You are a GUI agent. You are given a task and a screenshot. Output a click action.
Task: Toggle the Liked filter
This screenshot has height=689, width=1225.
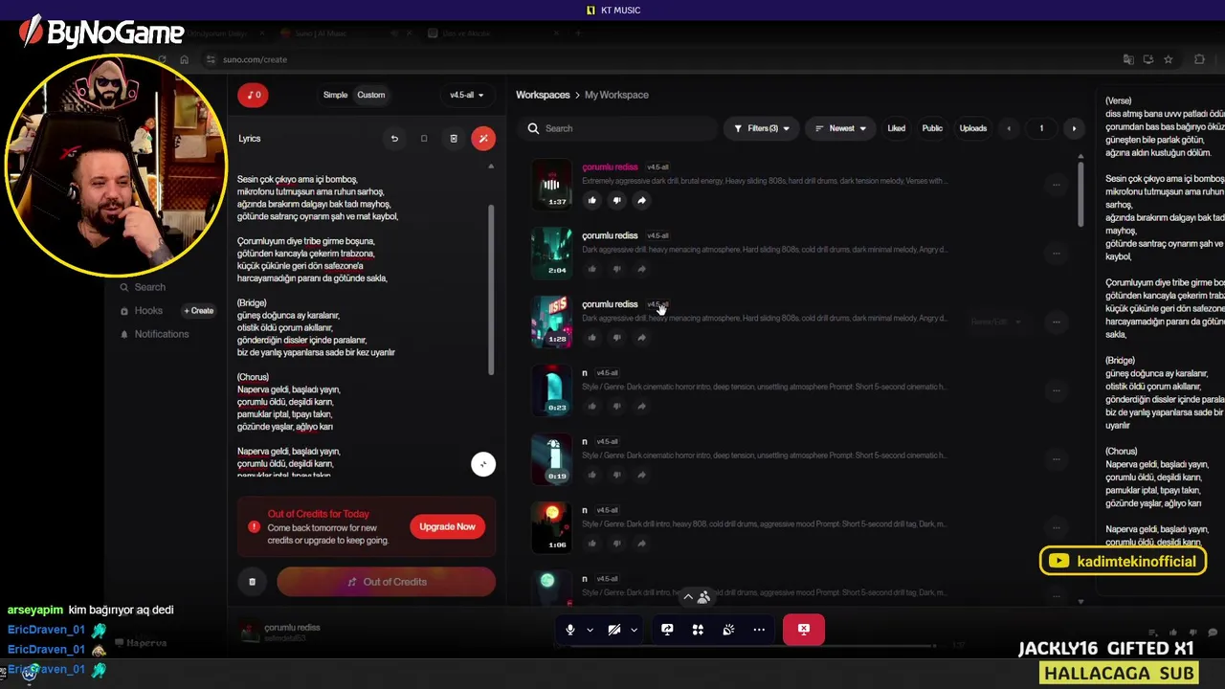[x=896, y=128]
